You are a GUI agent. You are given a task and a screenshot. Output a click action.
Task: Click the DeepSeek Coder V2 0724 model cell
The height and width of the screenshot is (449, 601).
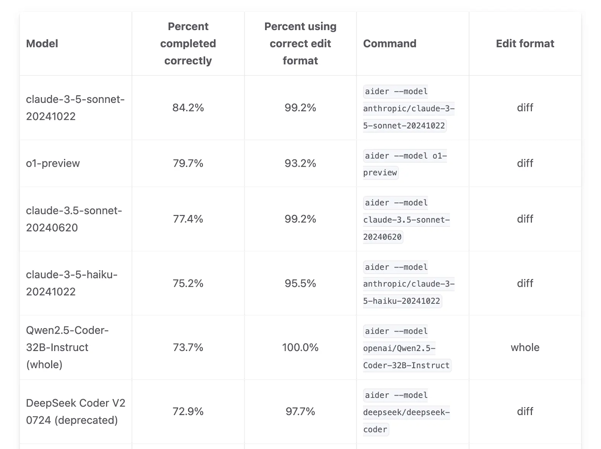(x=76, y=411)
